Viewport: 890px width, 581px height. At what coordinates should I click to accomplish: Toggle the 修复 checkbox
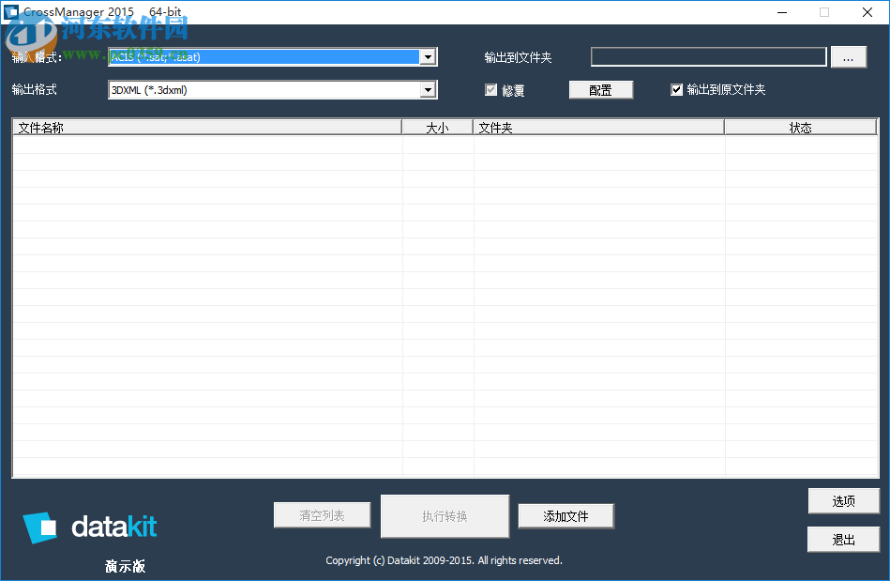pos(491,90)
